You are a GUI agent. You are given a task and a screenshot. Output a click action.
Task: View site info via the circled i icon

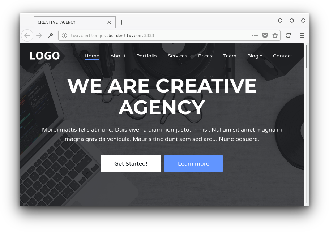(64, 35)
